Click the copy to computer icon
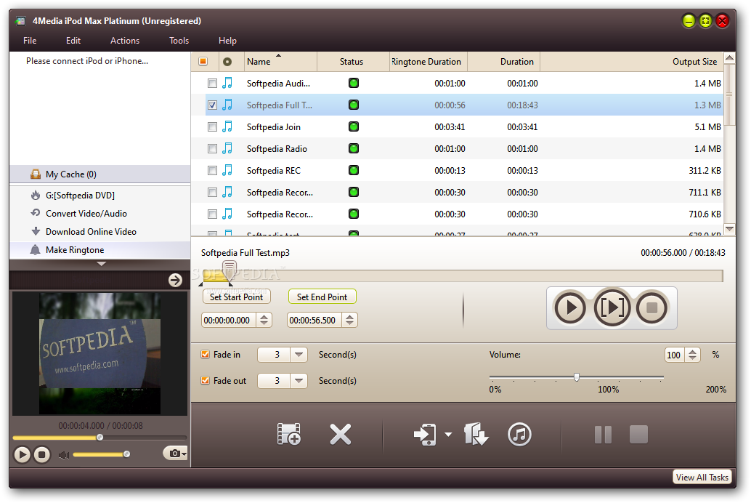The height and width of the screenshot is (503, 751). click(476, 434)
